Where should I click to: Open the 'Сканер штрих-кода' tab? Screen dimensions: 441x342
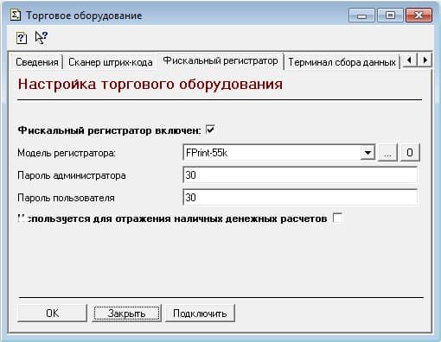pos(111,62)
